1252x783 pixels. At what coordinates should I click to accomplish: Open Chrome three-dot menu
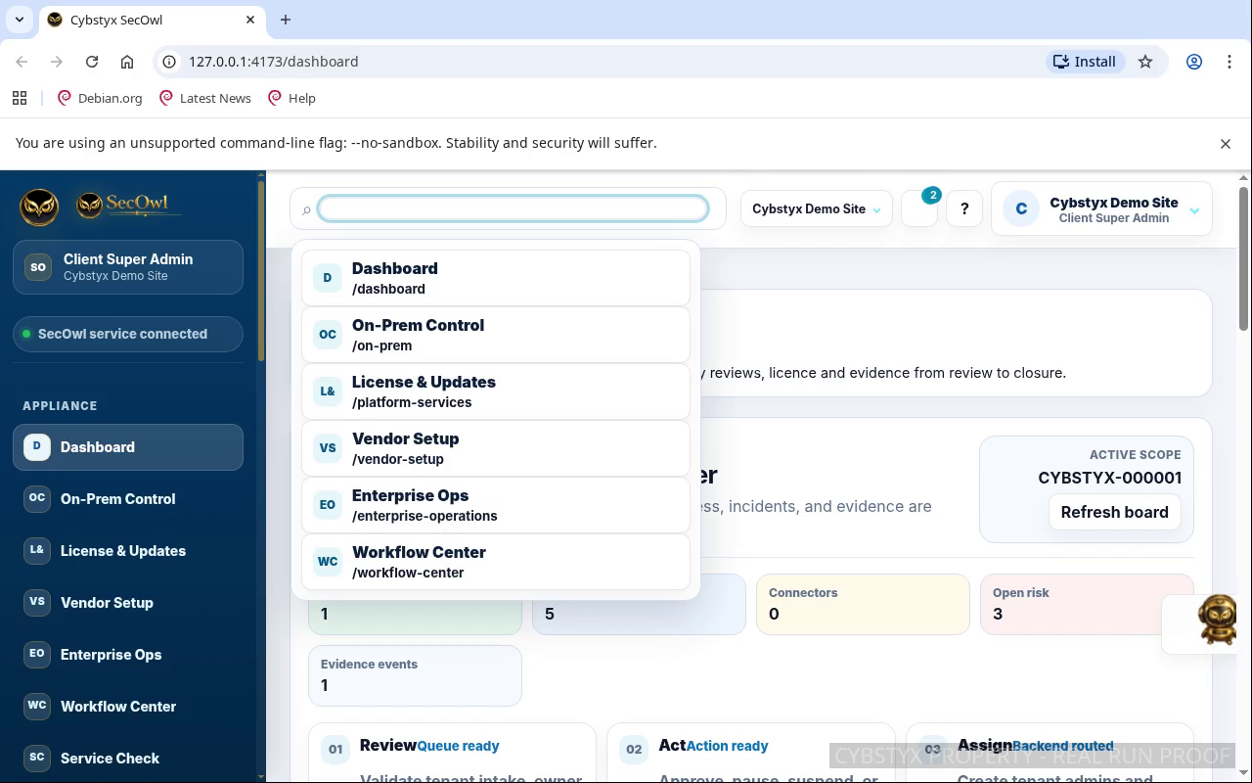click(1230, 62)
